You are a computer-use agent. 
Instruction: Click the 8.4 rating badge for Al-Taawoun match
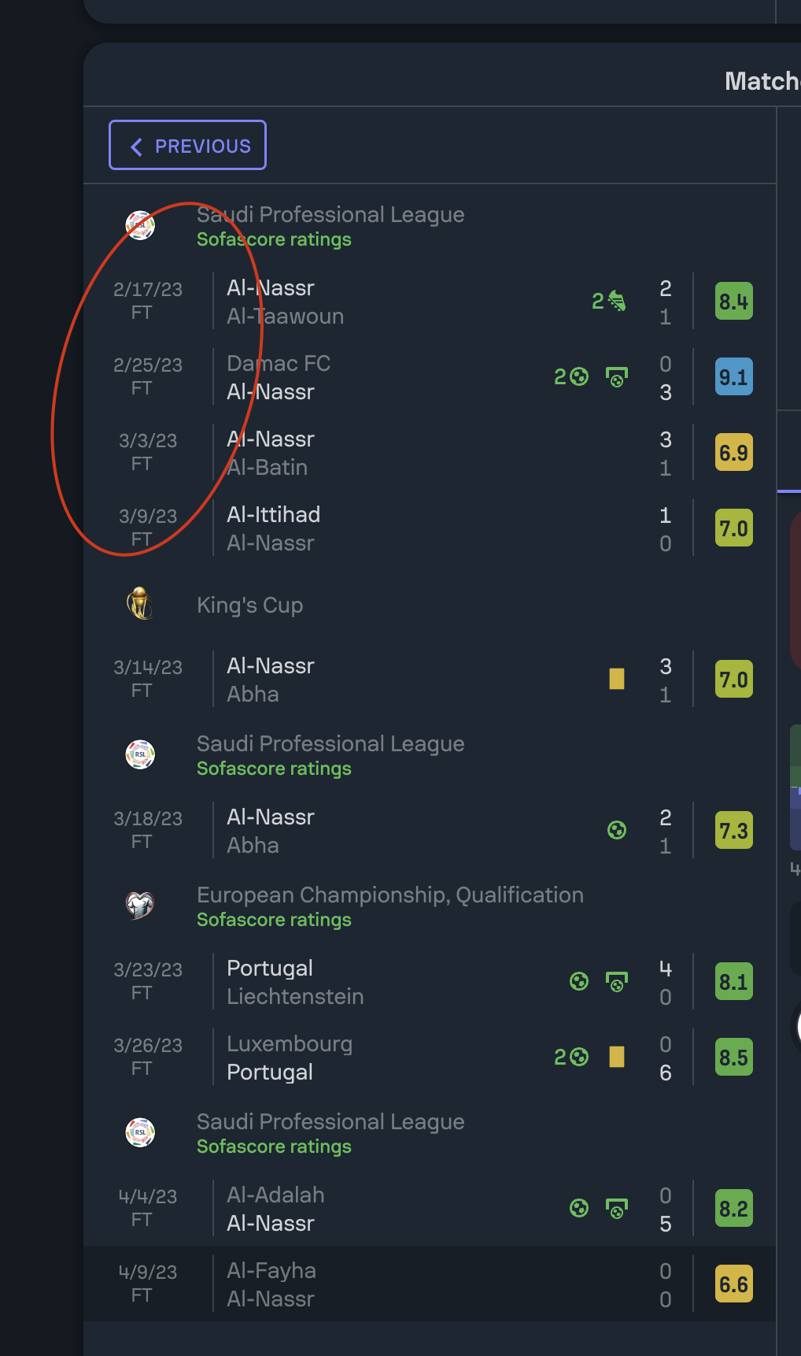coord(733,302)
